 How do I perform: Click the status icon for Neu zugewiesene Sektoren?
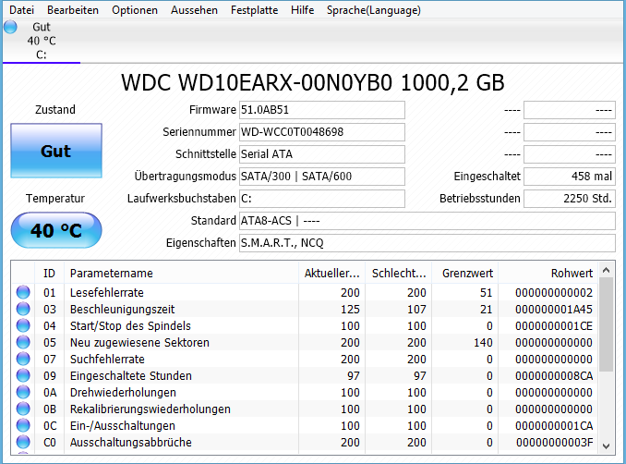(x=23, y=343)
